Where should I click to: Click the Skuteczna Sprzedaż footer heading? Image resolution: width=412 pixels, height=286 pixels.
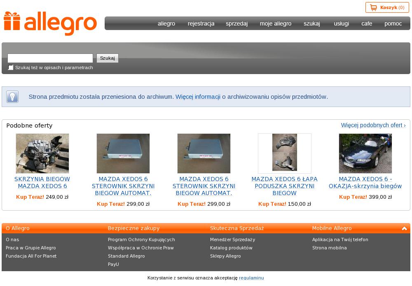[x=237, y=228]
